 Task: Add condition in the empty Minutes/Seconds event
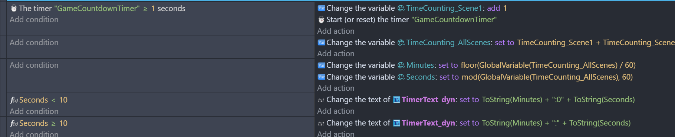(x=34, y=65)
